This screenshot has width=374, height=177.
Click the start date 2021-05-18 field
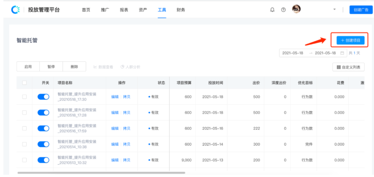click(x=293, y=53)
